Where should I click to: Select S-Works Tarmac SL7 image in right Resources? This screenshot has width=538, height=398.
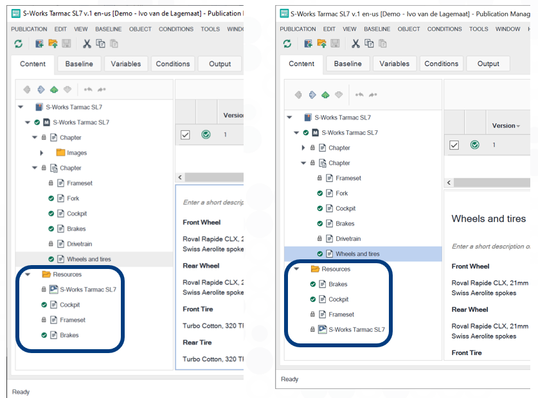click(x=357, y=329)
